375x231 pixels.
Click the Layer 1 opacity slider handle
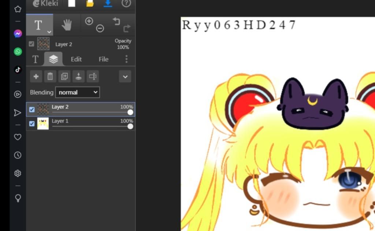pos(130,127)
